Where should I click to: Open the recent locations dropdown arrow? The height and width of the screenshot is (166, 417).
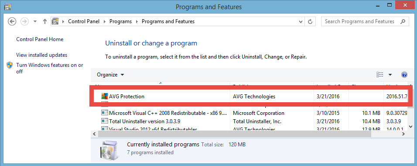35,21
